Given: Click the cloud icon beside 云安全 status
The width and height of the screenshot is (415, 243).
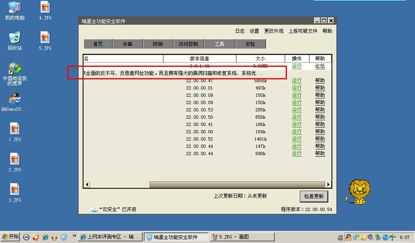Looking at the screenshot, I should click(x=92, y=209).
